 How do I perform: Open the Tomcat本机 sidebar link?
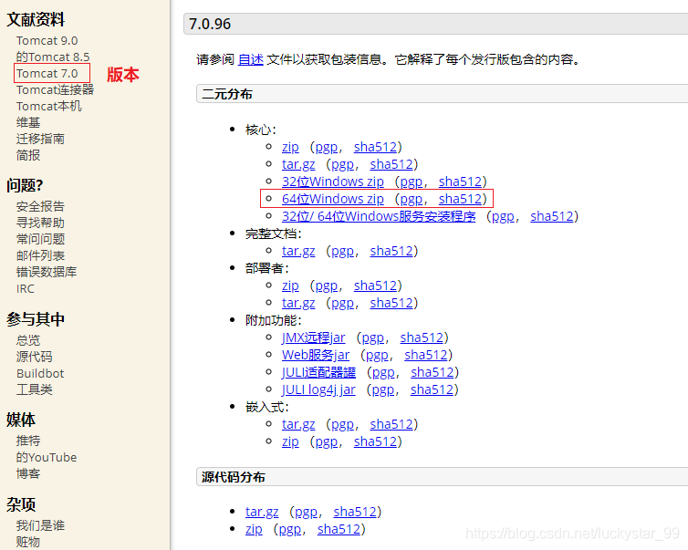pyautogui.click(x=48, y=106)
